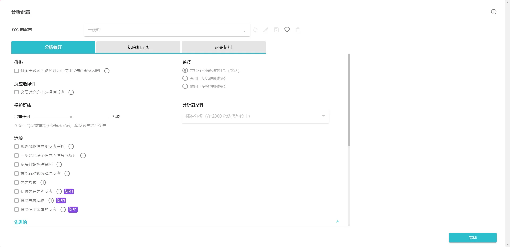Open info icon at top-right of 分析配置
Image resolution: width=510 pixels, height=247 pixels.
pyautogui.click(x=494, y=12)
